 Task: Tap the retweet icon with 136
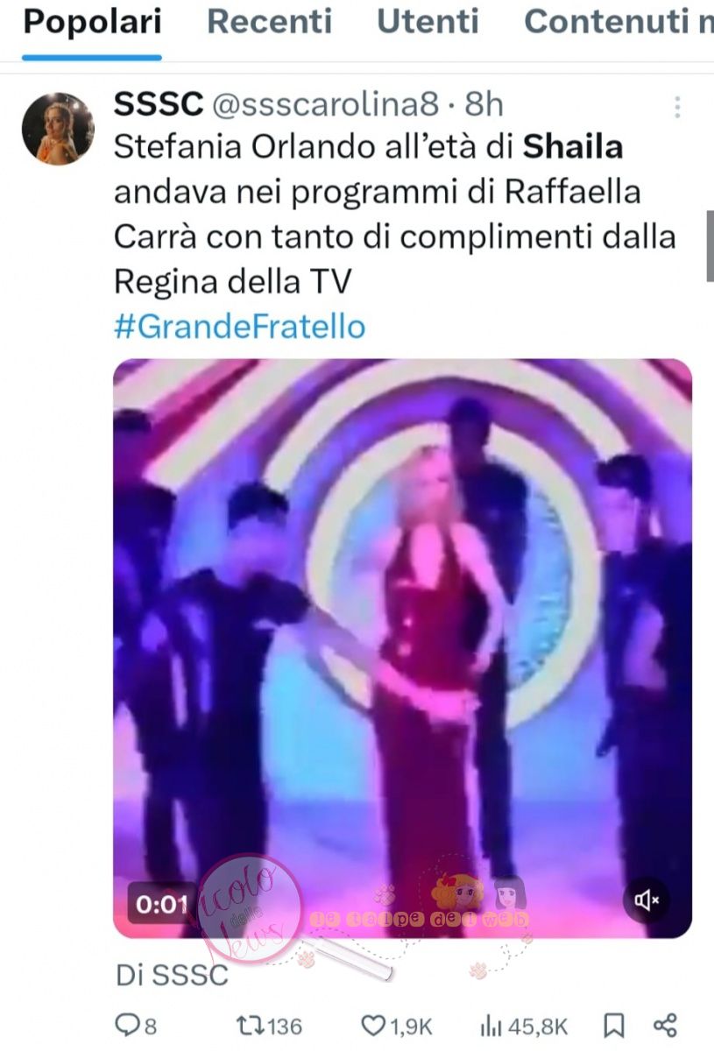pyautogui.click(x=251, y=1025)
